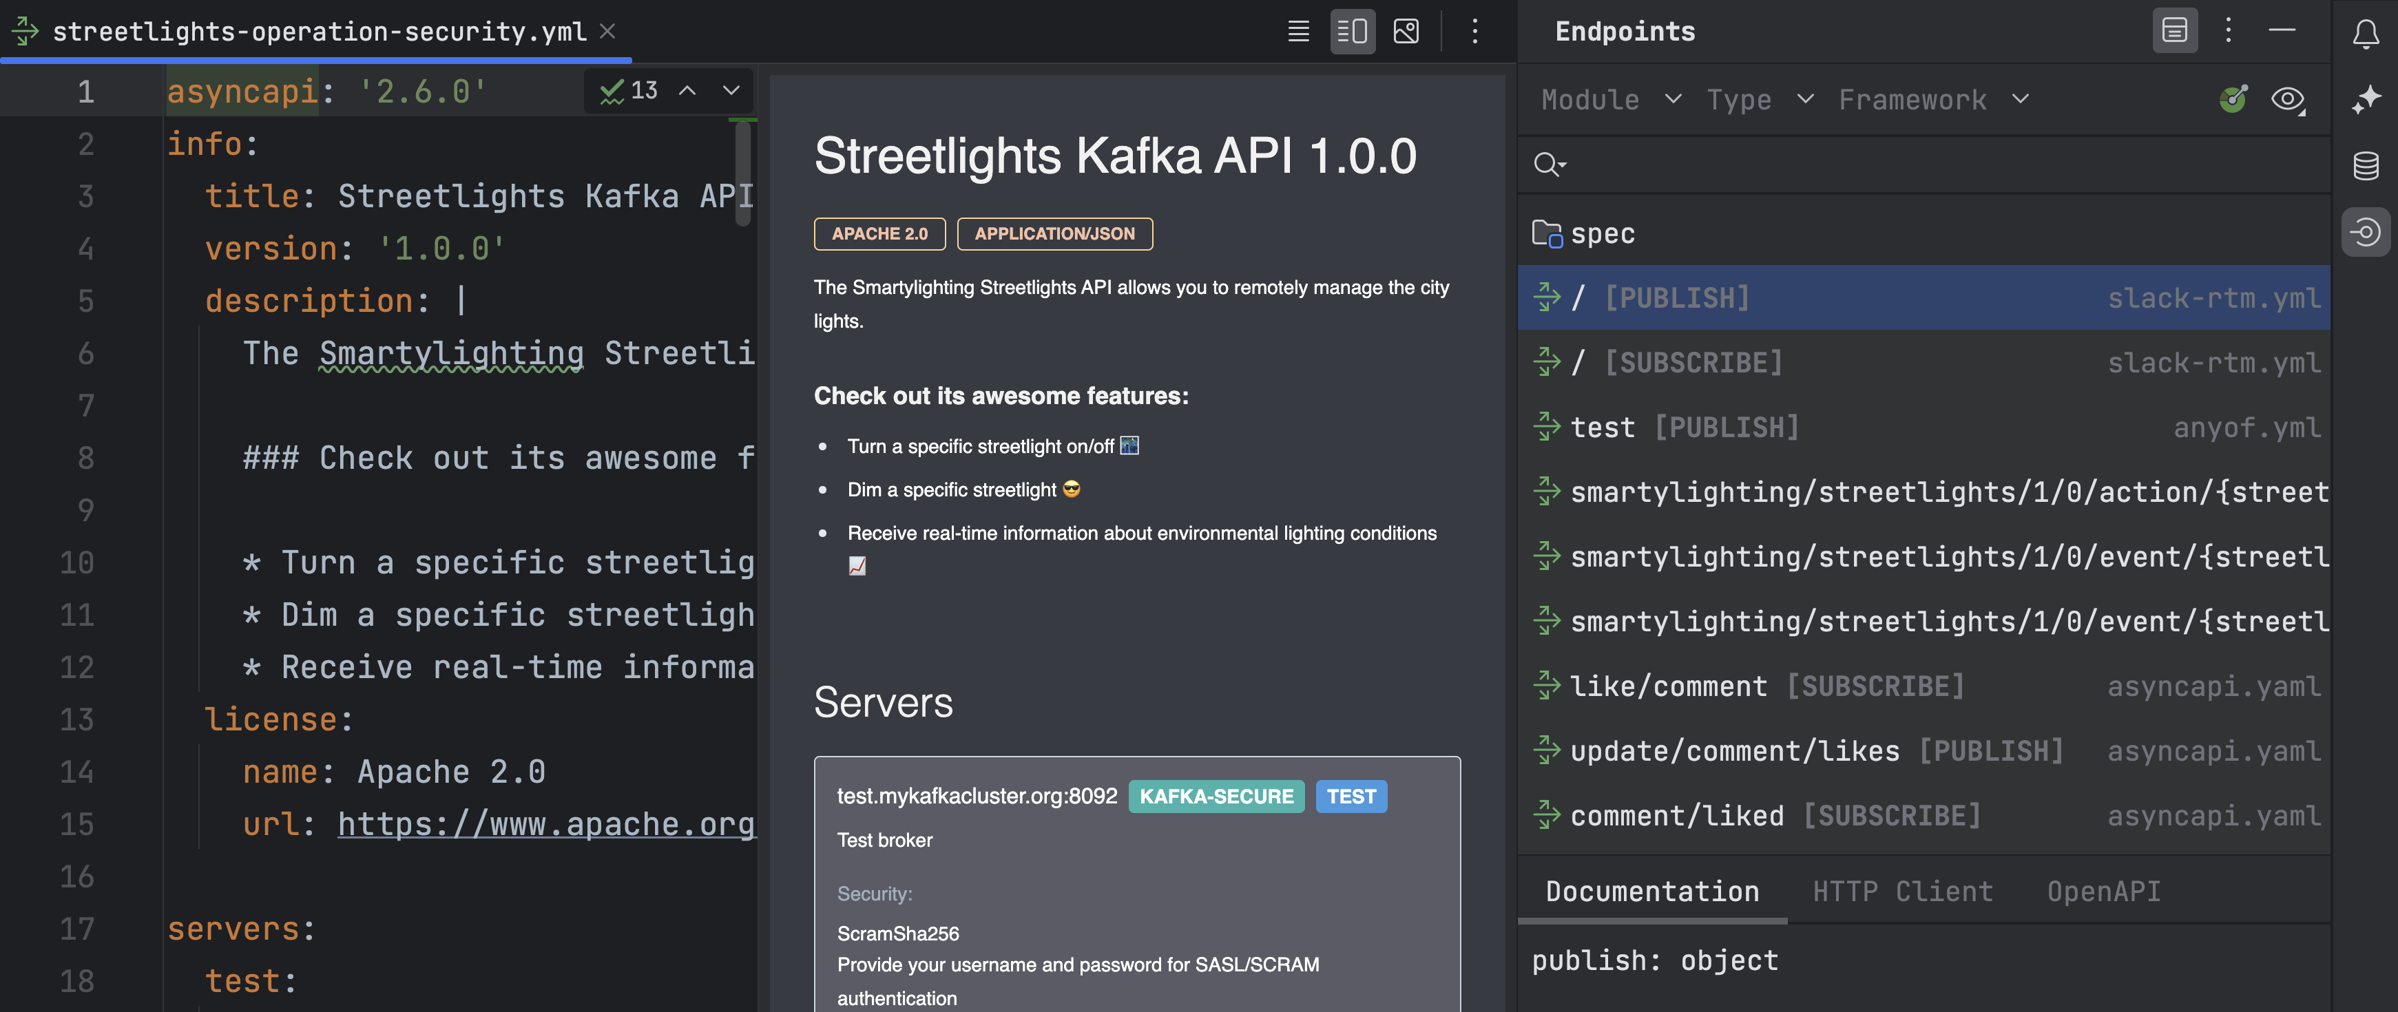Switch to the OpenAPI tab
Image resolution: width=2398 pixels, height=1012 pixels.
pos(2103,891)
